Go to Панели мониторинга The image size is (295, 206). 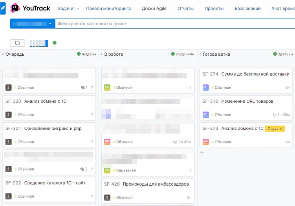tap(108, 9)
